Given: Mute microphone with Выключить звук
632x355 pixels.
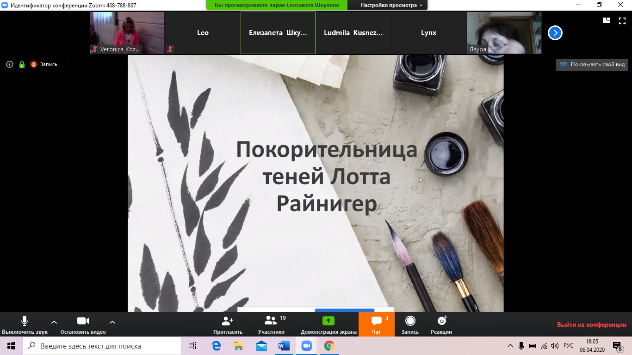Looking at the screenshot, I should click(25, 324).
